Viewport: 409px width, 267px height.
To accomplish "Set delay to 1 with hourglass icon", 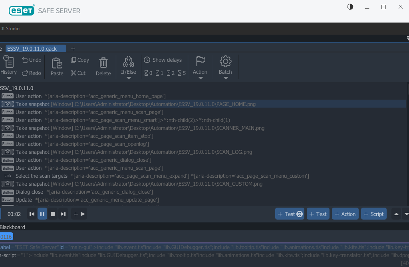I will (x=159, y=73).
